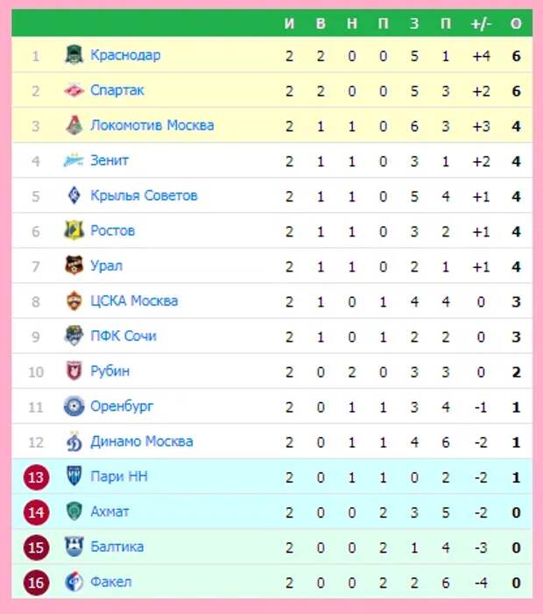
Task: Open the Крылья Советов team link
Action: [144, 195]
